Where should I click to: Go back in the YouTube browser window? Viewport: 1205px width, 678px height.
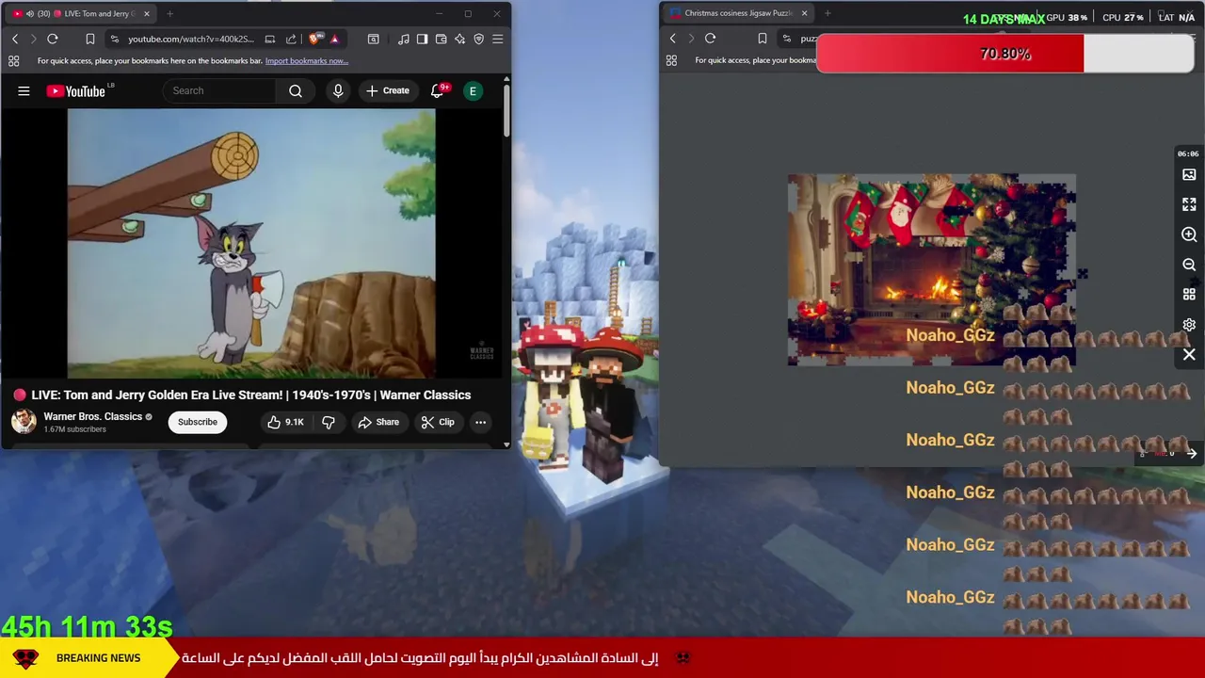tap(15, 39)
